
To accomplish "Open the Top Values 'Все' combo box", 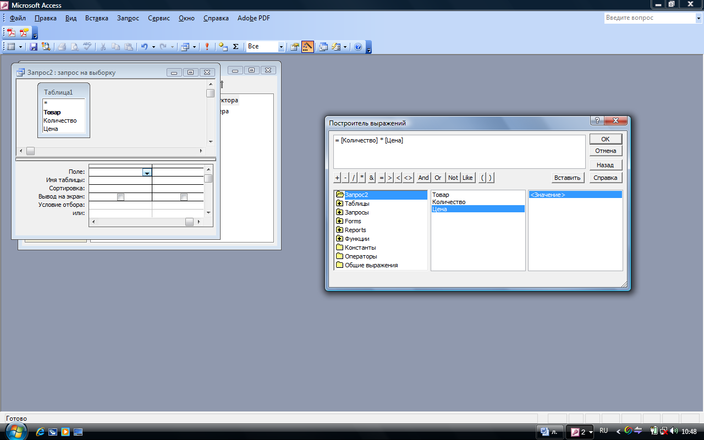I will [x=281, y=47].
